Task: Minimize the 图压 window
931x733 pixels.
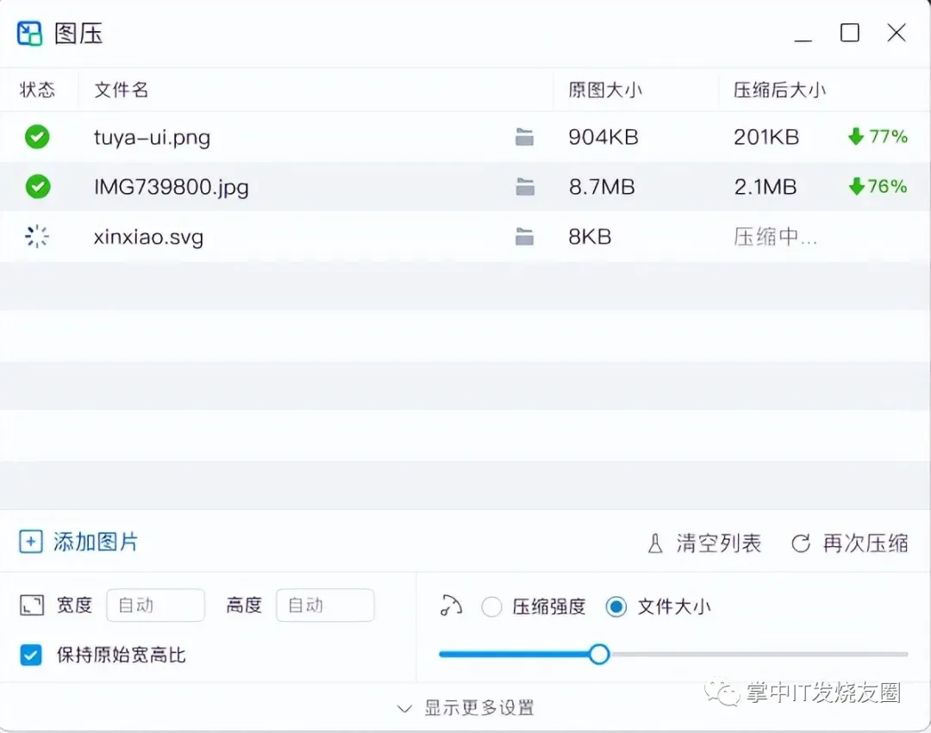Action: pyautogui.click(x=803, y=39)
